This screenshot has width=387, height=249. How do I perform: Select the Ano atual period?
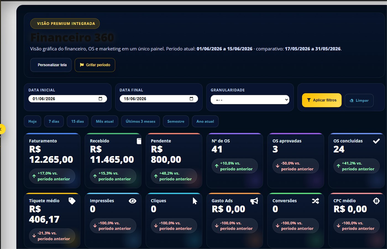click(205, 121)
